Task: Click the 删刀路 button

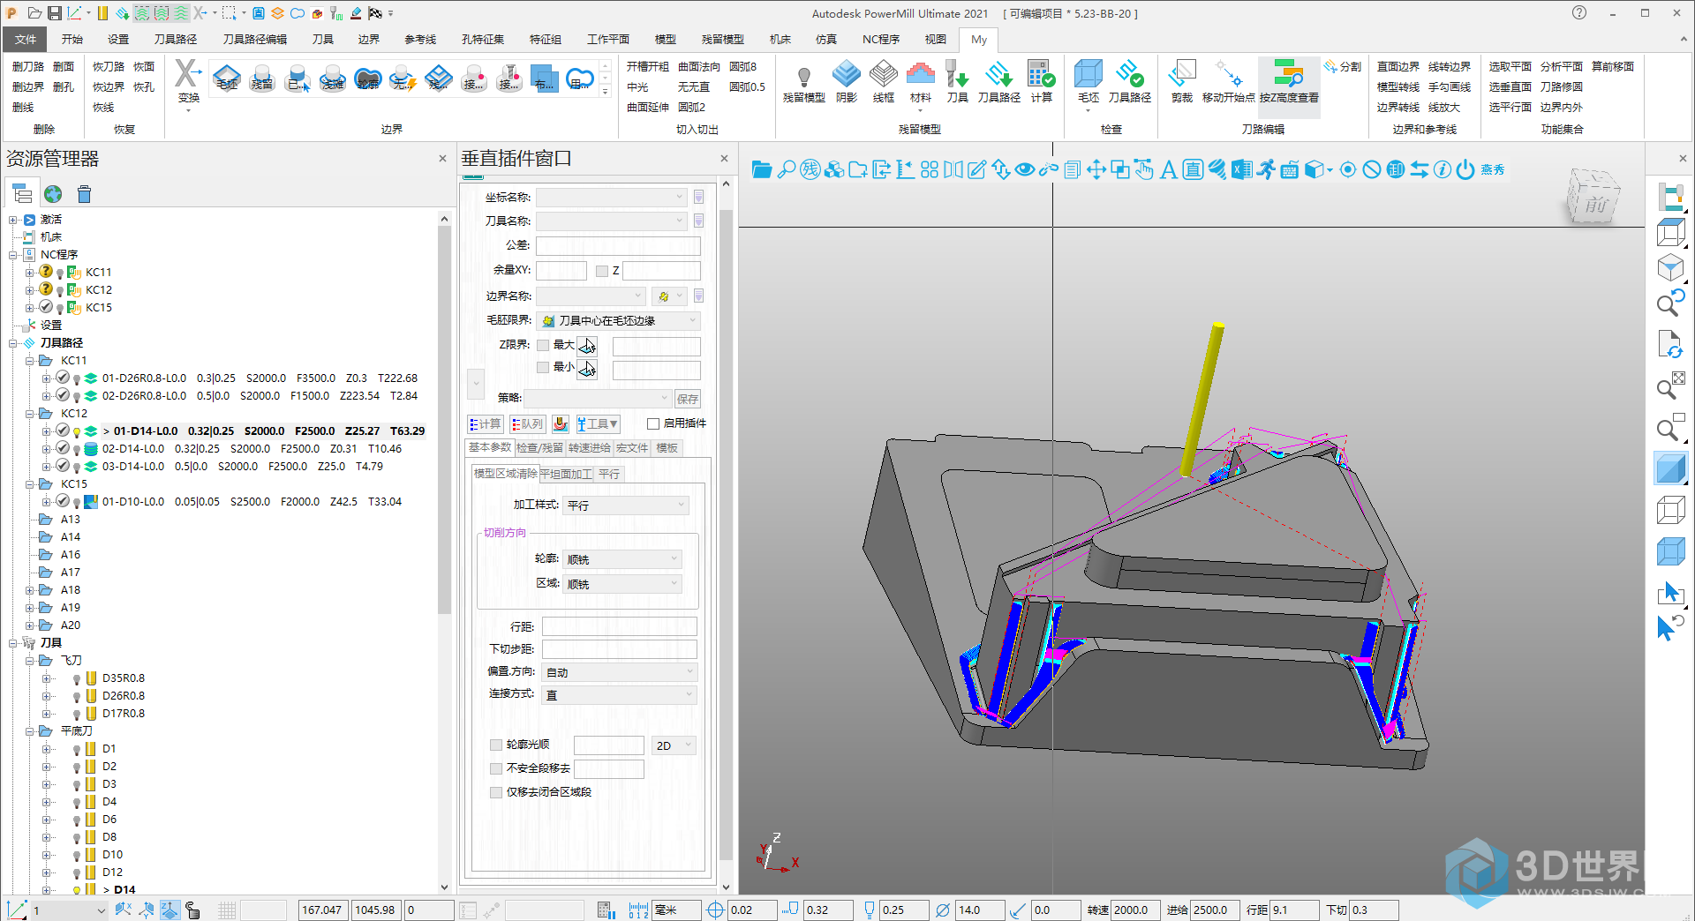Action: pos(28,67)
